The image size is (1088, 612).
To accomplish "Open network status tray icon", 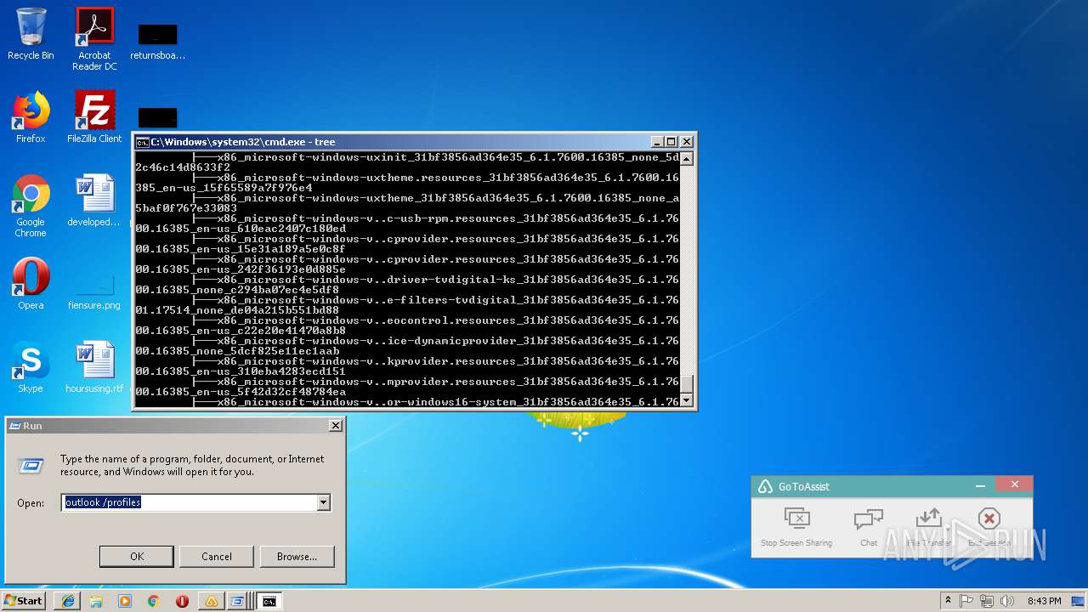I will pyautogui.click(x=987, y=601).
